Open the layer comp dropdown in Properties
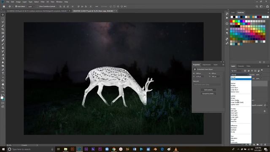This screenshot has width=270, height=152. point(207,84)
